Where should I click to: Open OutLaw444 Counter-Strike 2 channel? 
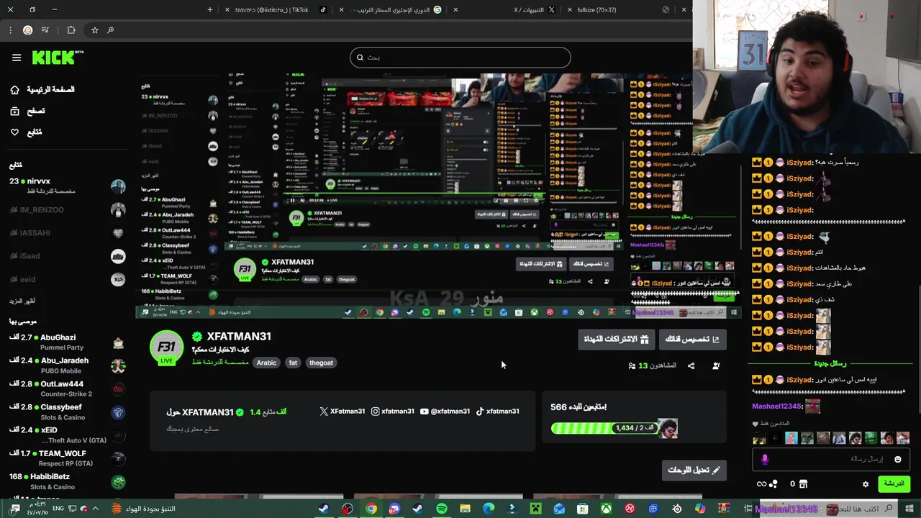click(x=67, y=388)
